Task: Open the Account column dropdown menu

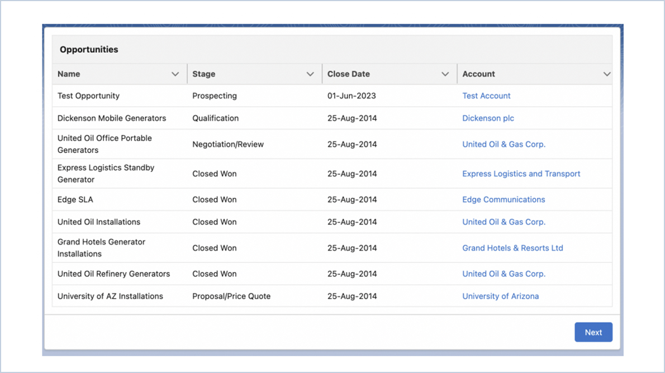Action: click(x=607, y=74)
